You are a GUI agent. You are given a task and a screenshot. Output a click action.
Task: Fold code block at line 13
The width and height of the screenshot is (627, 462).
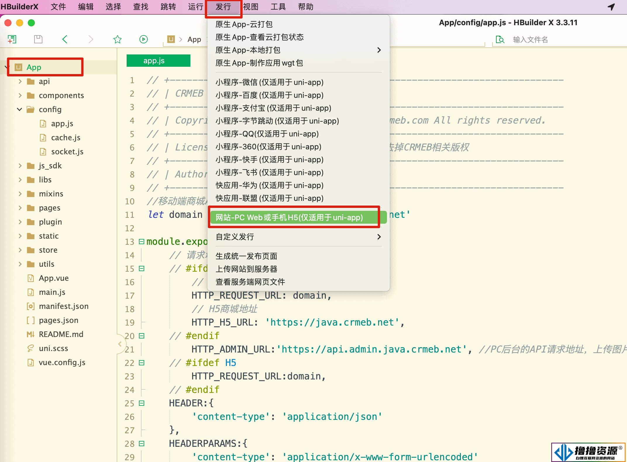(142, 242)
